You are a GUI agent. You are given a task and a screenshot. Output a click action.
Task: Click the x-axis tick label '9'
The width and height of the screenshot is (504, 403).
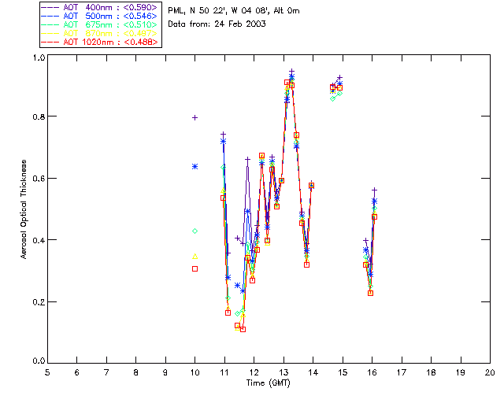[x=165, y=372]
